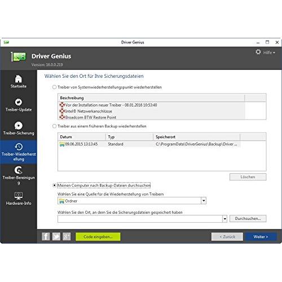Open the Hilfe dropdown menu

pos(269,52)
